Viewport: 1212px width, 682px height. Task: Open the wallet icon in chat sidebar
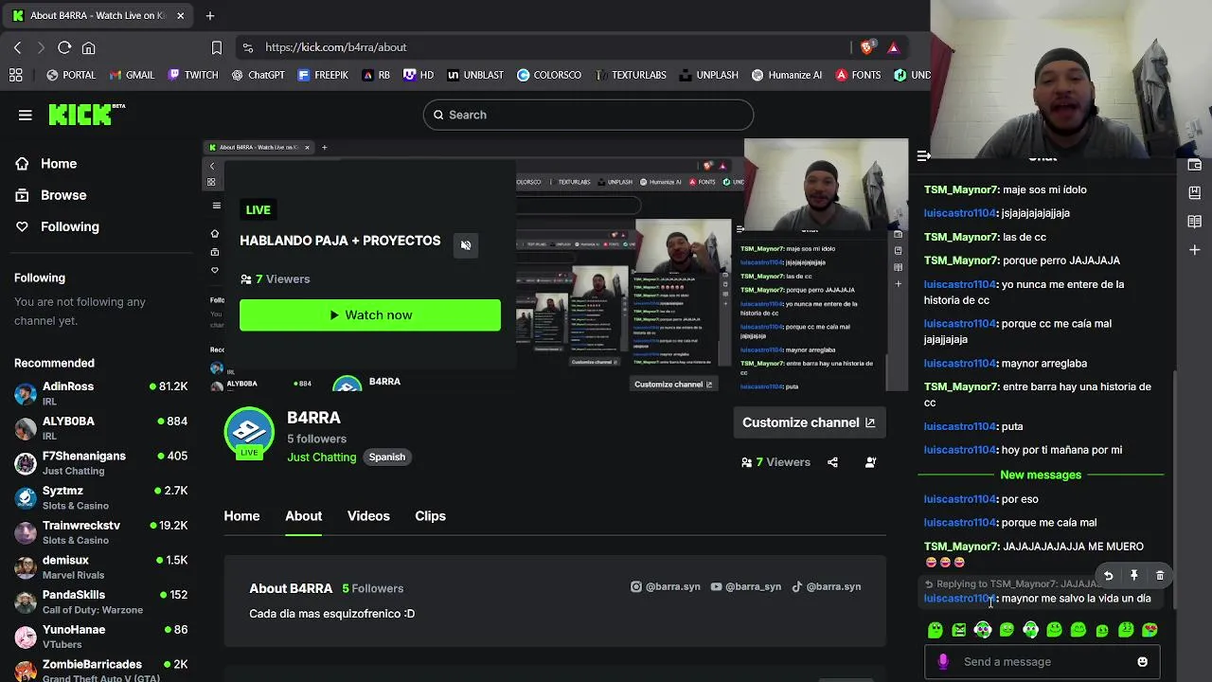click(x=1194, y=165)
